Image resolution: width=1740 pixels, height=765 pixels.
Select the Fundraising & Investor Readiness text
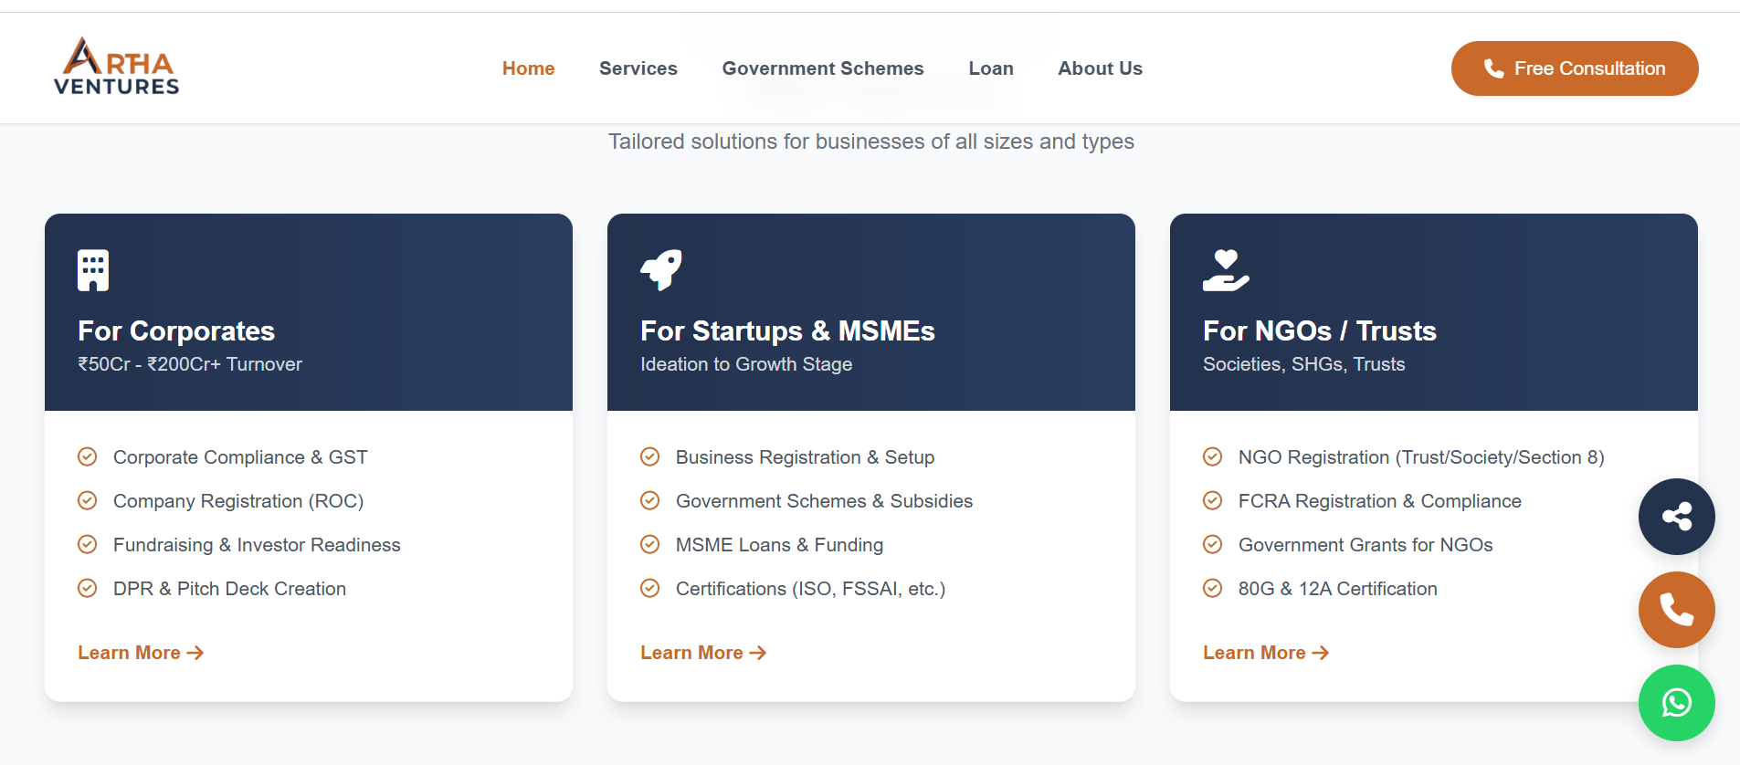tap(257, 545)
